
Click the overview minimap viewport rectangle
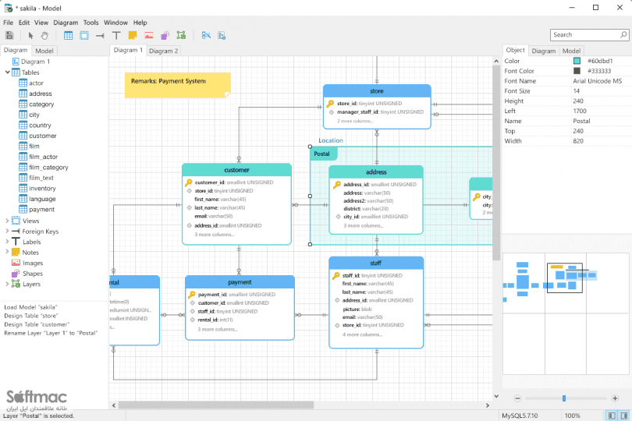click(564, 278)
